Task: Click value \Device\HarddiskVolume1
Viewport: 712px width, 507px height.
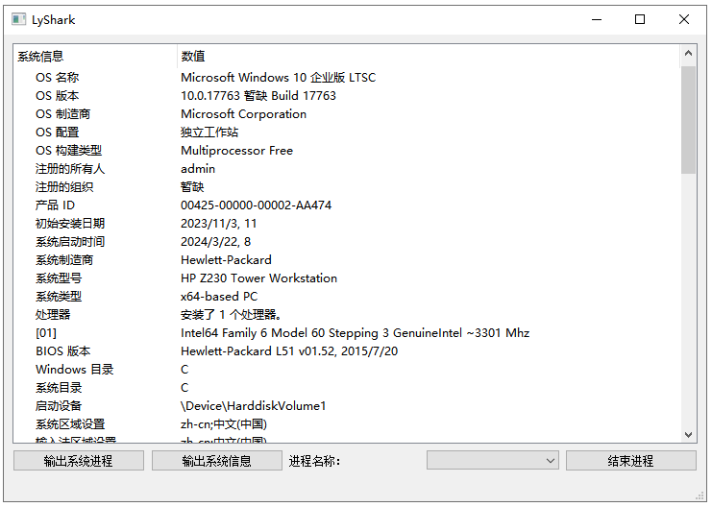Action: (x=253, y=406)
